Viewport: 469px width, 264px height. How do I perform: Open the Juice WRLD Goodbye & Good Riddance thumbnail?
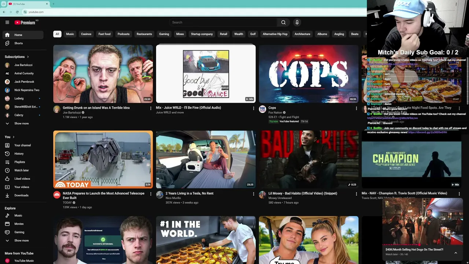coord(206,74)
